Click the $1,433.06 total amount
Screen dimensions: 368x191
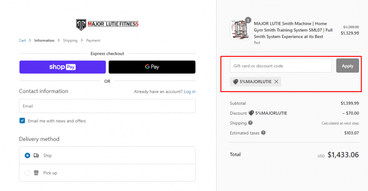tap(343, 155)
